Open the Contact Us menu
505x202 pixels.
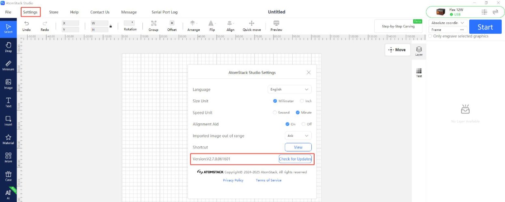[x=100, y=12]
